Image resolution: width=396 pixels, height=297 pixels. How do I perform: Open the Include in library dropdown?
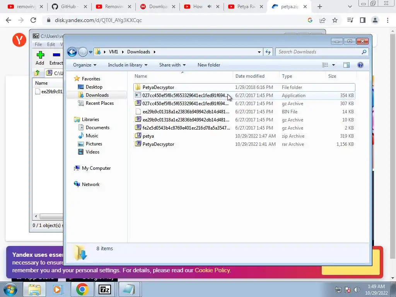point(128,65)
